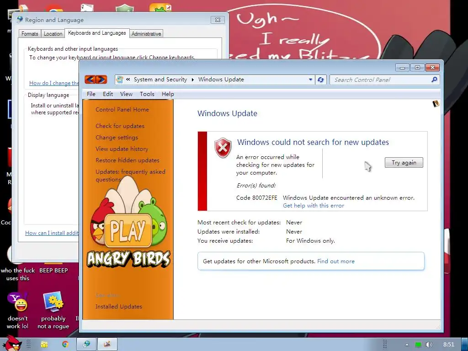
Task: Open Change settings link
Action: [x=117, y=137]
